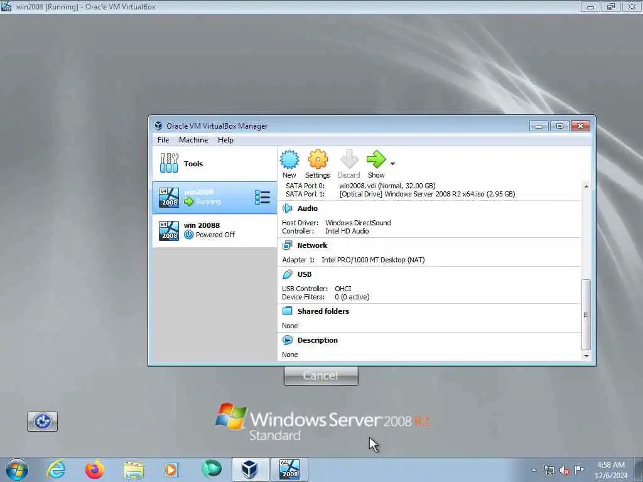Click the USB section icon

click(288, 274)
